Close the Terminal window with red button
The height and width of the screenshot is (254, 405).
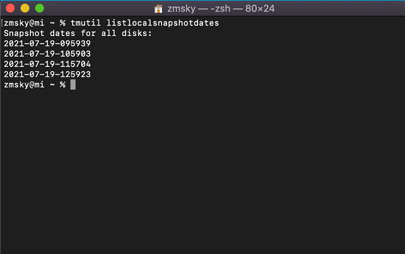click(x=10, y=9)
